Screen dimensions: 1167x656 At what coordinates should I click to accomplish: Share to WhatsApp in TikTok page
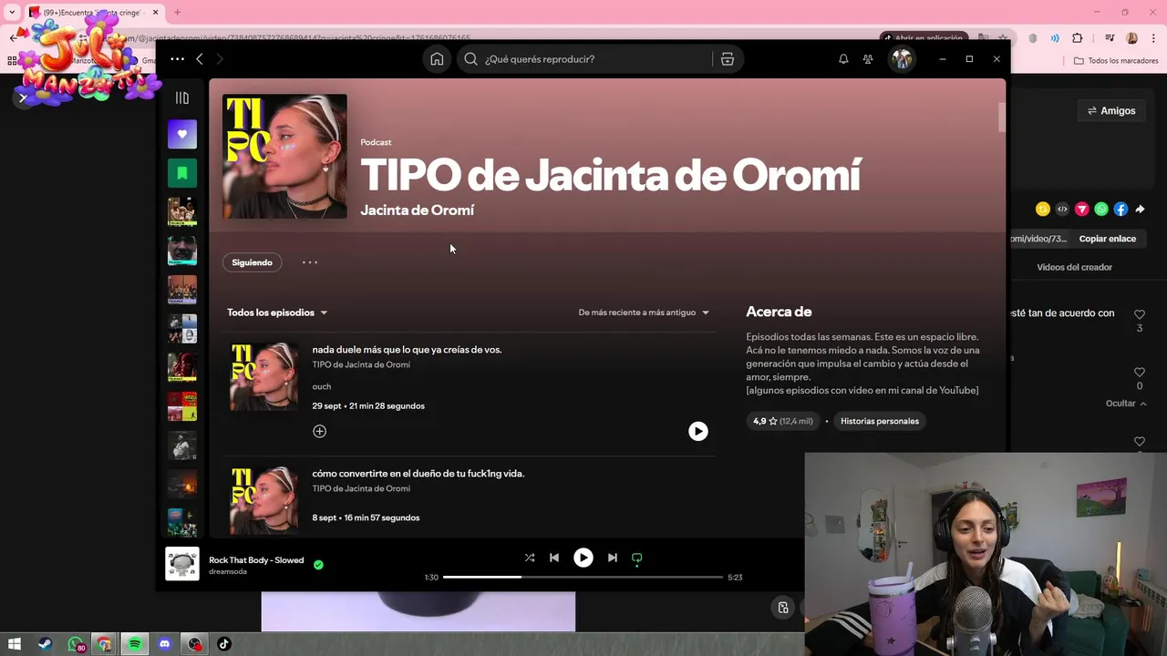1101,209
